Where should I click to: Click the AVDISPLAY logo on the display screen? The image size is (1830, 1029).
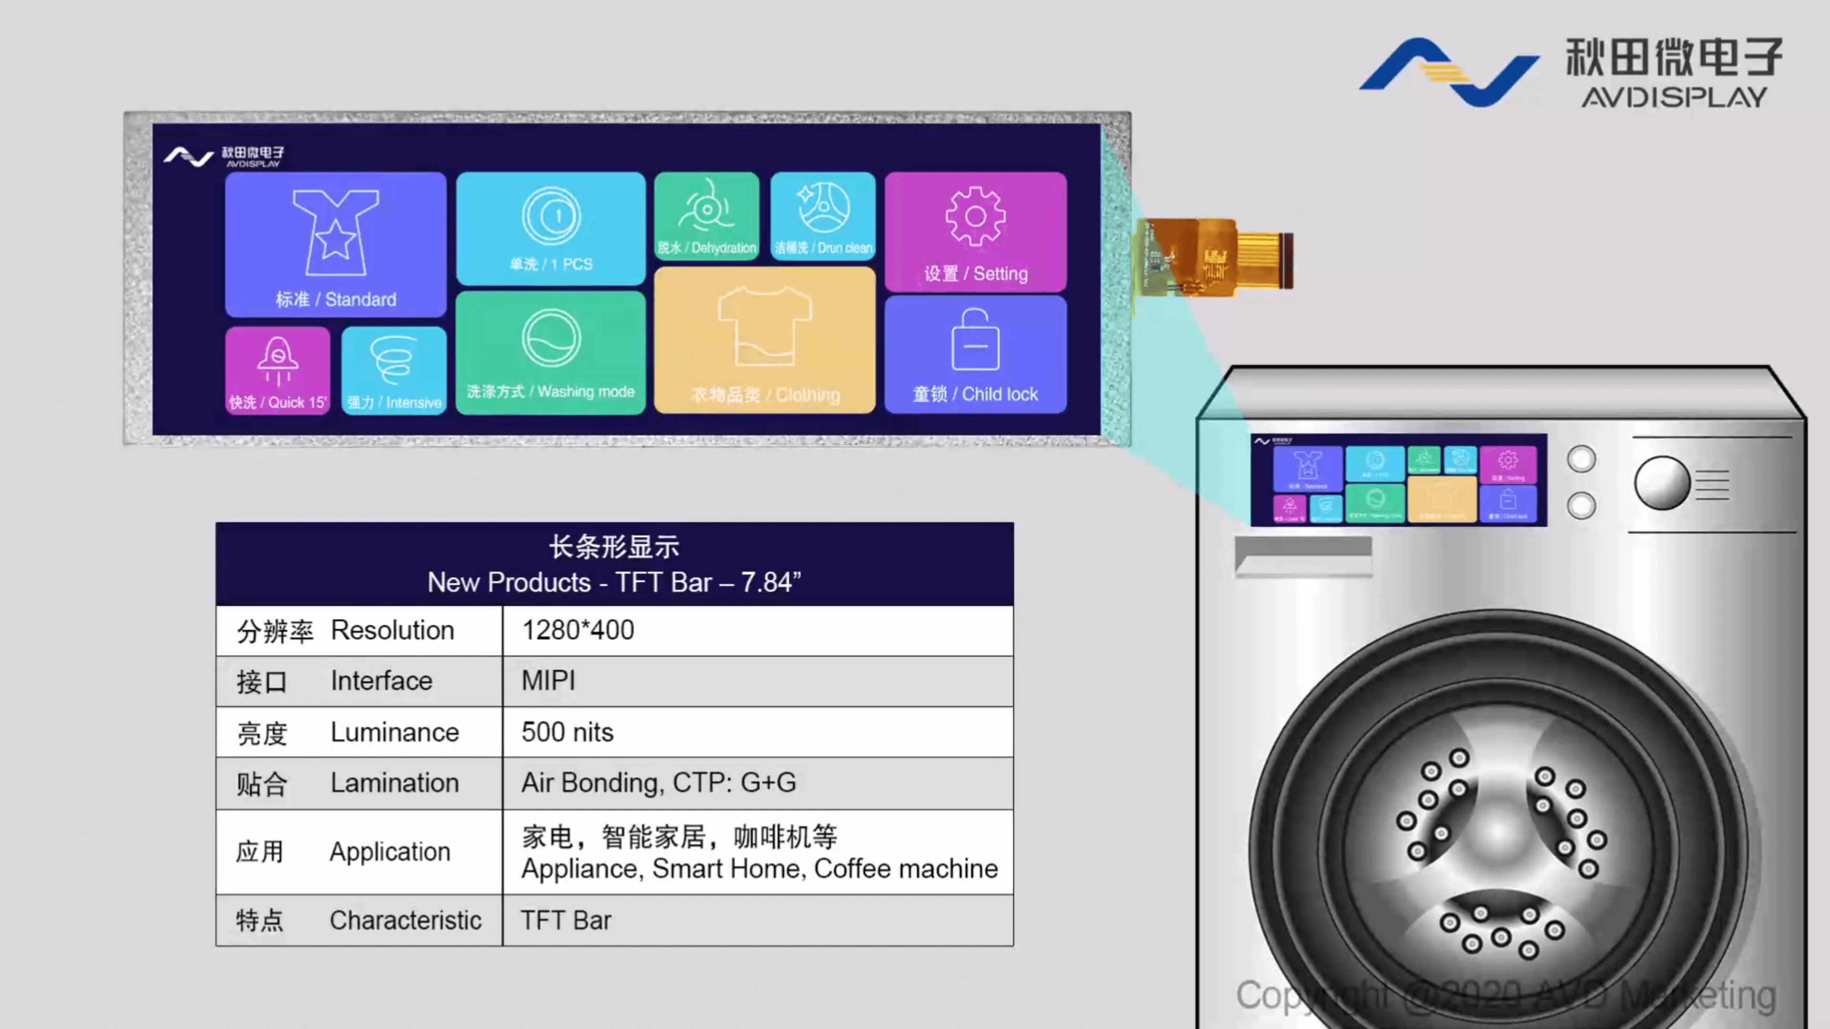(224, 156)
